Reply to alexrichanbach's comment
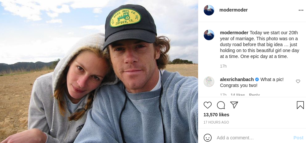The height and width of the screenshot is (143, 306). coord(254,95)
